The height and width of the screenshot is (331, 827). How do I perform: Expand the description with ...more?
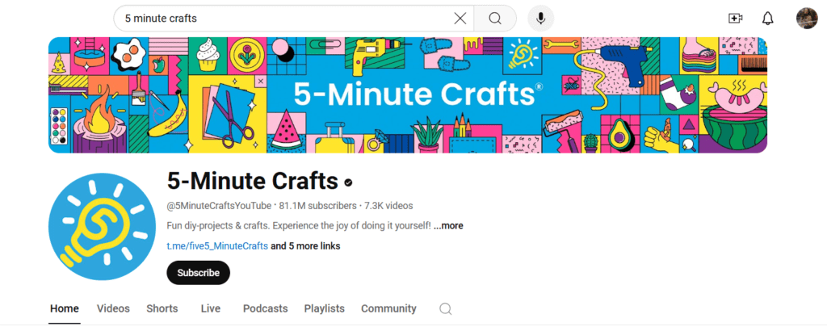448,225
